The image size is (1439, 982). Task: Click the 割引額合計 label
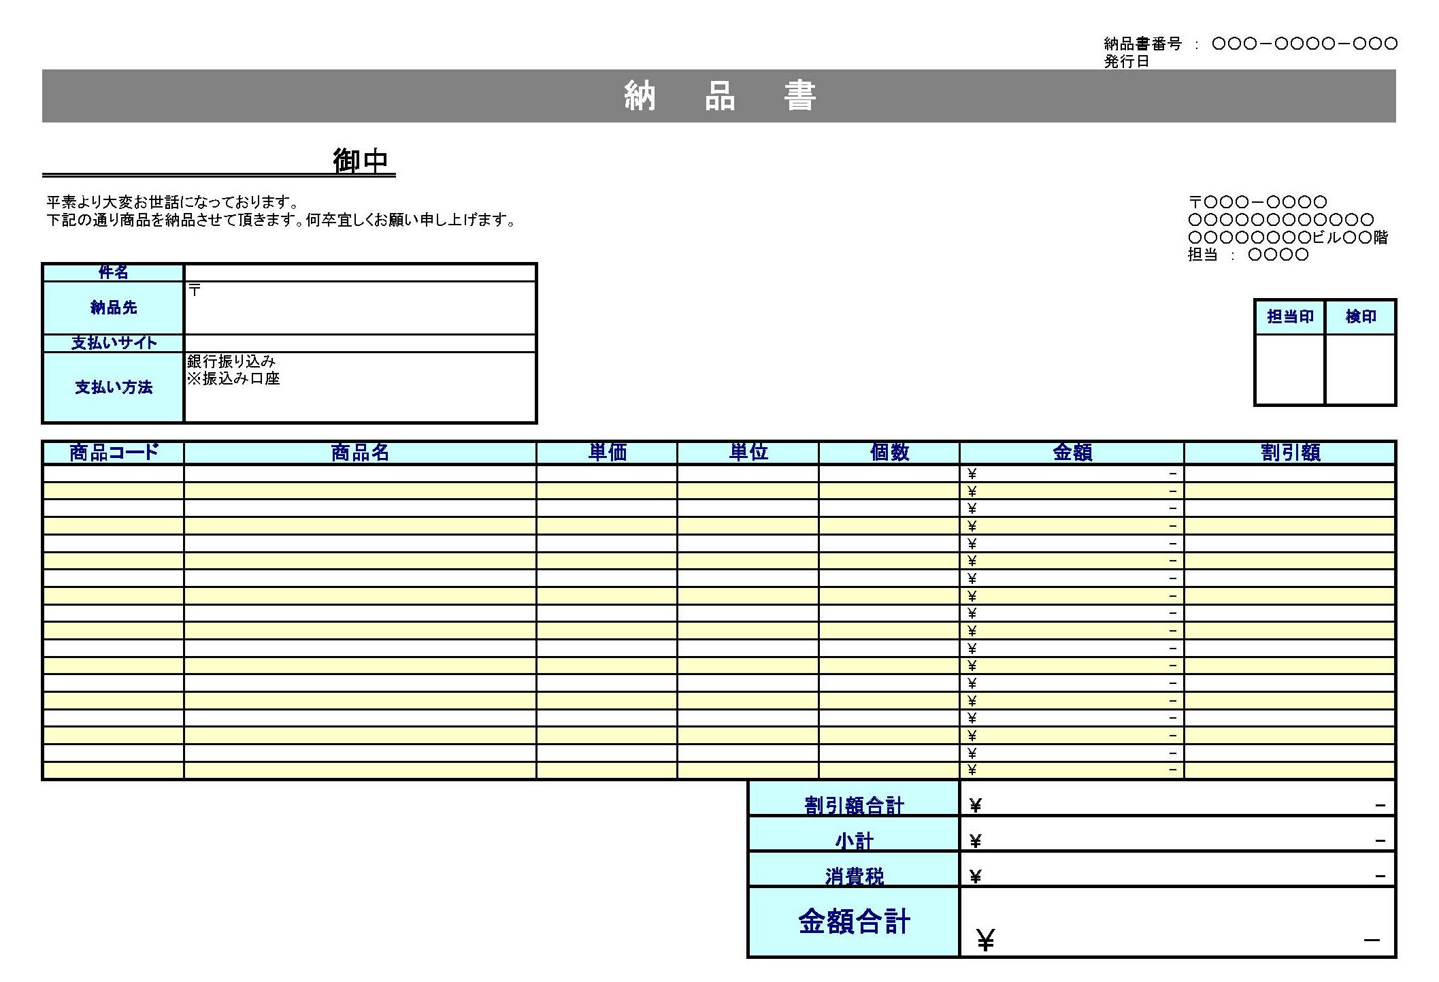click(x=854, y=806)
